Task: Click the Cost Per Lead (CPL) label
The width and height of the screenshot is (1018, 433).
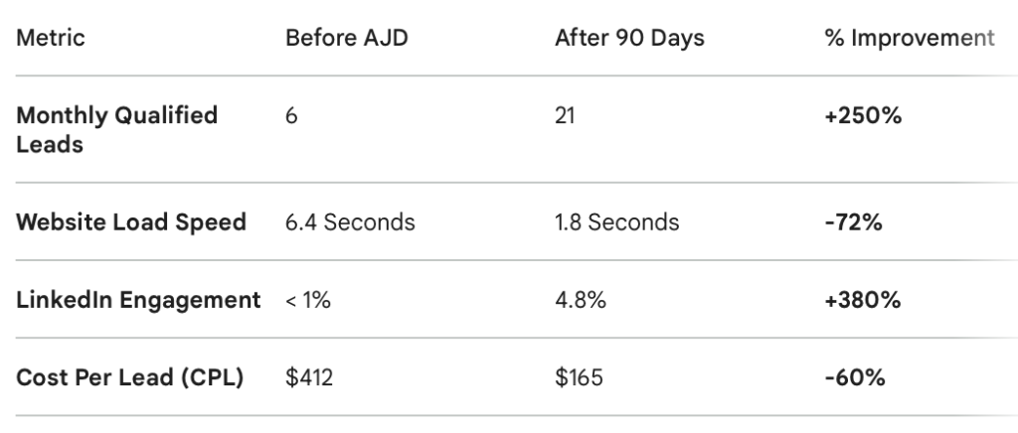Action: tap(129, 377)
